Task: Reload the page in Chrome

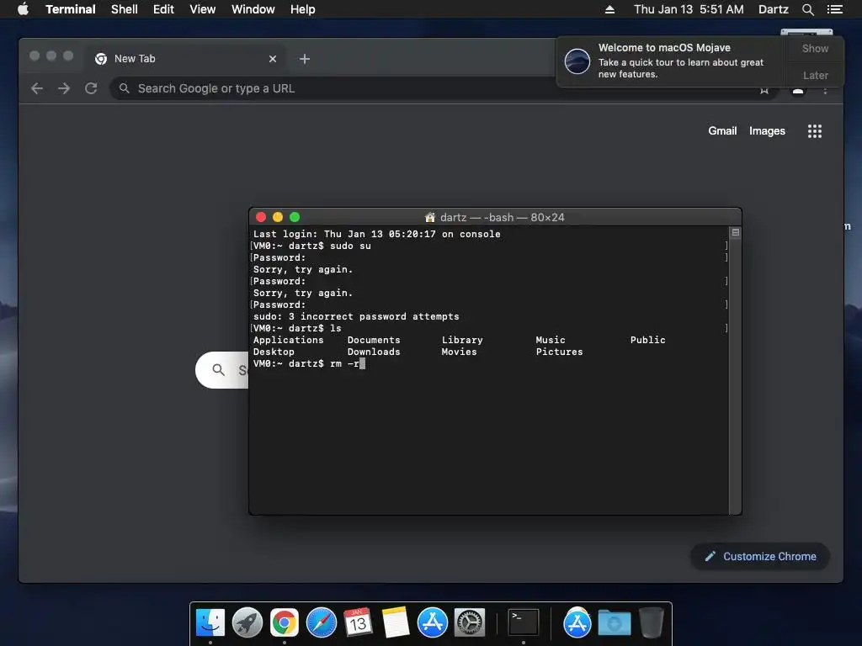Action: [91, 88]
